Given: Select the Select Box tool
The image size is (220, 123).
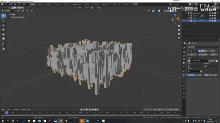Looking at the screenshot, I should click(x=4, y=16).
